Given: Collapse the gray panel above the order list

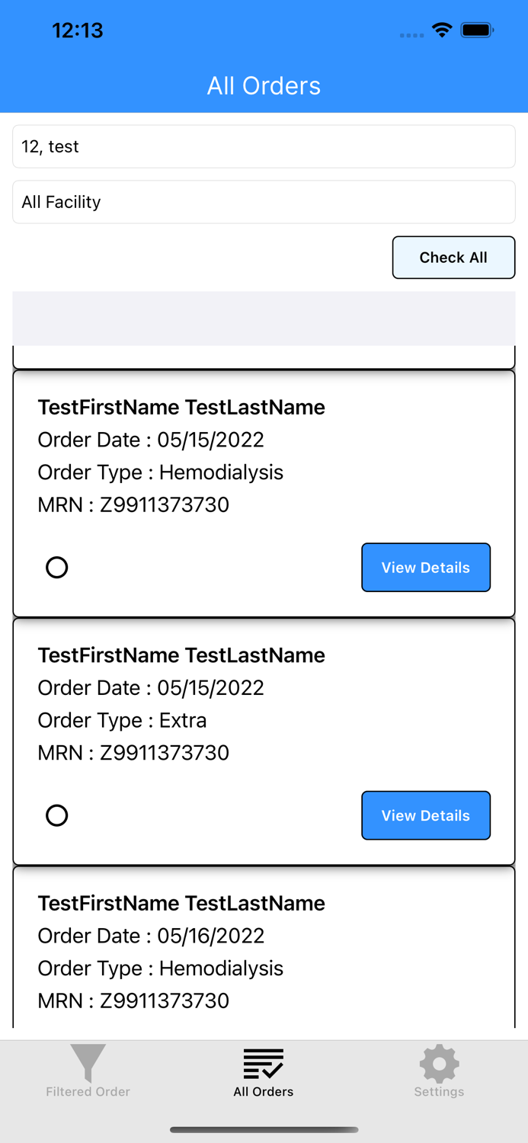Looking at the screenshot, I should coord(264,318).
